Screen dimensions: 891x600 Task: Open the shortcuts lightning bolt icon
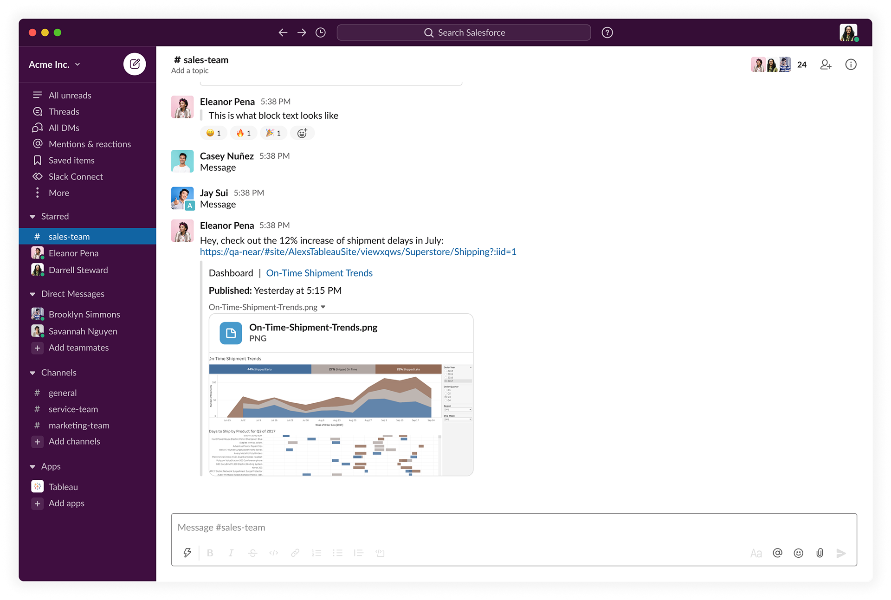pos(187,553)
